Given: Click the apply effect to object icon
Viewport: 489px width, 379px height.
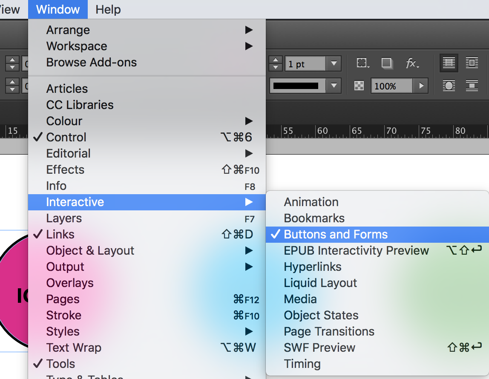Looking at the screenshot, I should 362,63.
